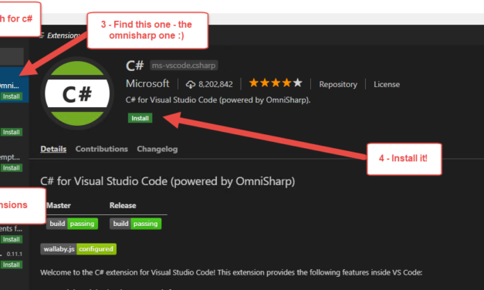Click the 'C#' extension title text
The height and width of the screenshot is (290, 484).
(x=135, y=66)
